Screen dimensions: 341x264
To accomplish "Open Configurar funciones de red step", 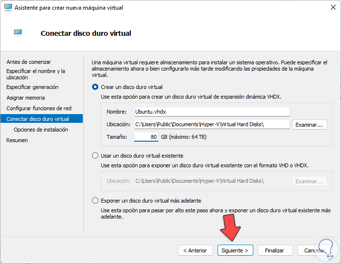I will (x=39, y=108).
